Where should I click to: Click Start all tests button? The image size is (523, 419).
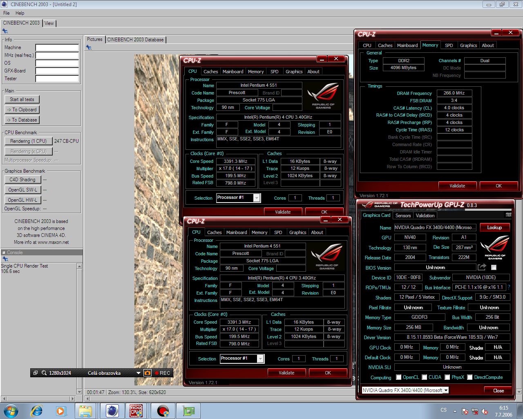pos(22,99)
